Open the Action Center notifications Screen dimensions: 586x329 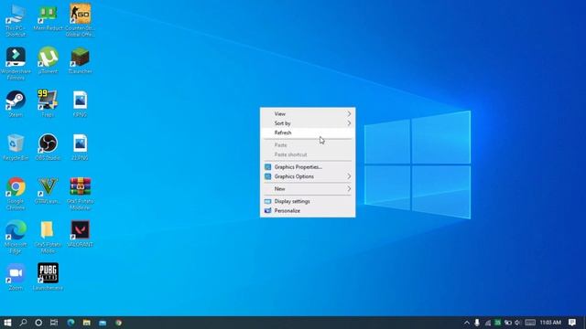pos(572,323)
